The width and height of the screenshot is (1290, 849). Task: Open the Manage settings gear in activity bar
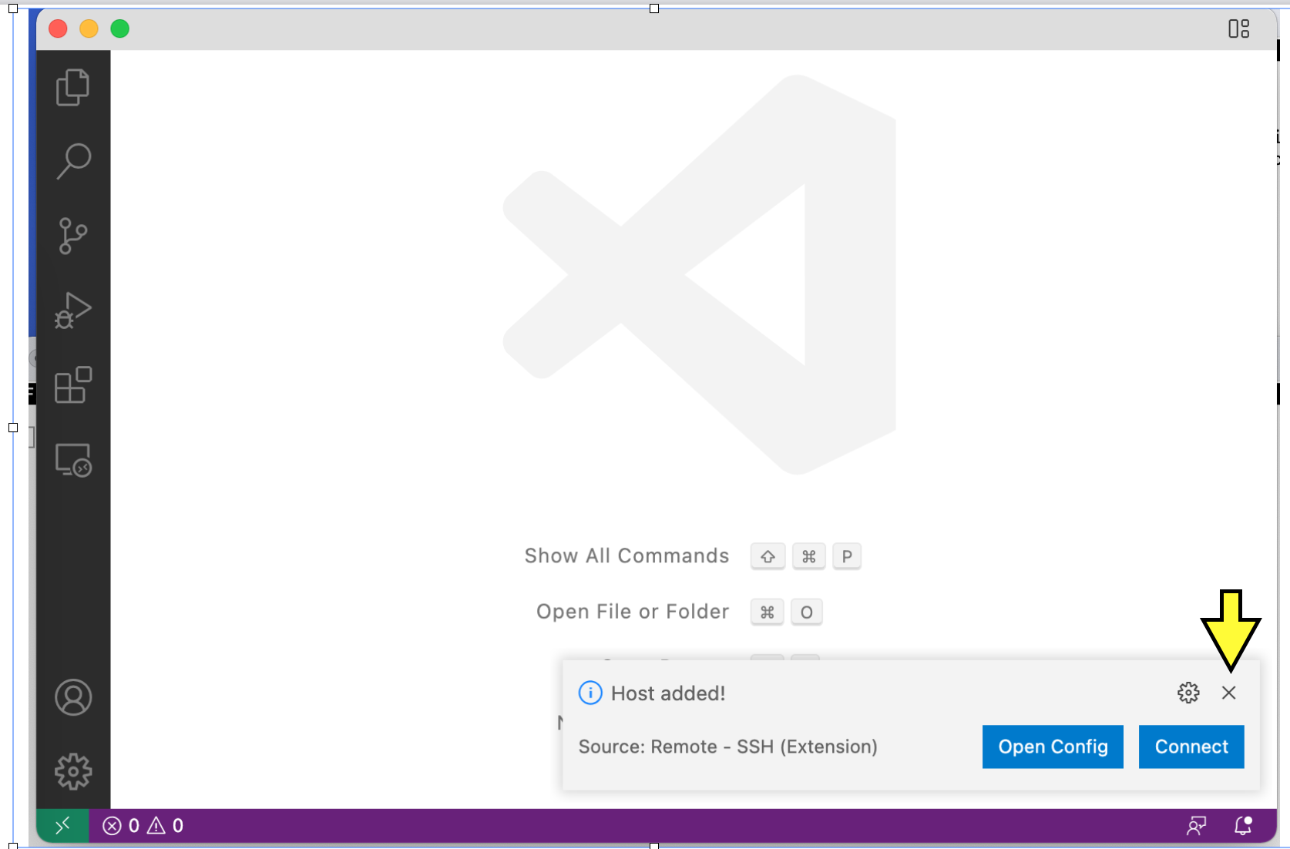[x=73, y=771]
